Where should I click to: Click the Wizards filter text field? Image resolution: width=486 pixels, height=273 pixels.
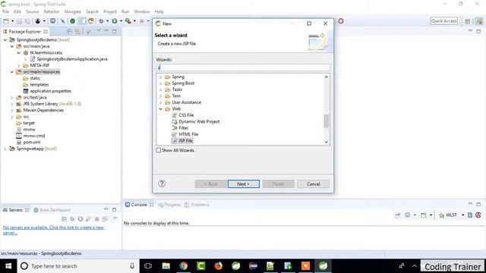pyautogui.click(x=243, y=67)
